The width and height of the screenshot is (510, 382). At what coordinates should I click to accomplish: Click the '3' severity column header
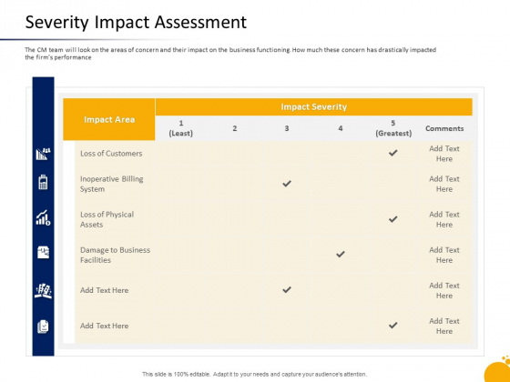tap(287, 128)
